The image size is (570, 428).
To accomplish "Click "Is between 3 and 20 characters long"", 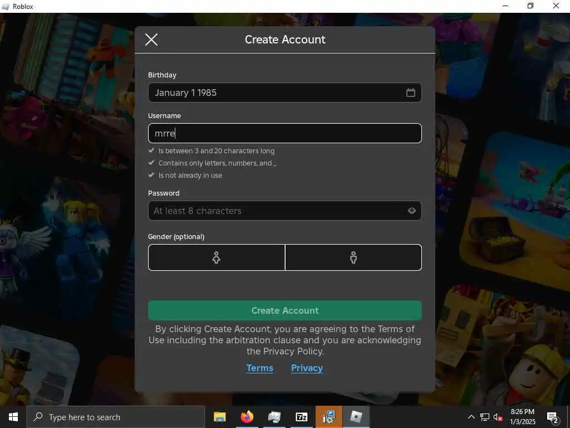I will point(217,150).
